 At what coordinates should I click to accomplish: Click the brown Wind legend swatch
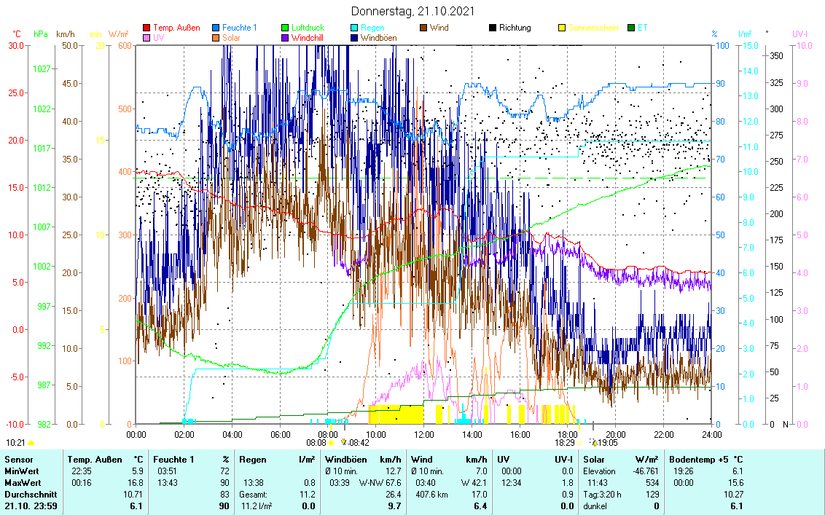[423, 28]
